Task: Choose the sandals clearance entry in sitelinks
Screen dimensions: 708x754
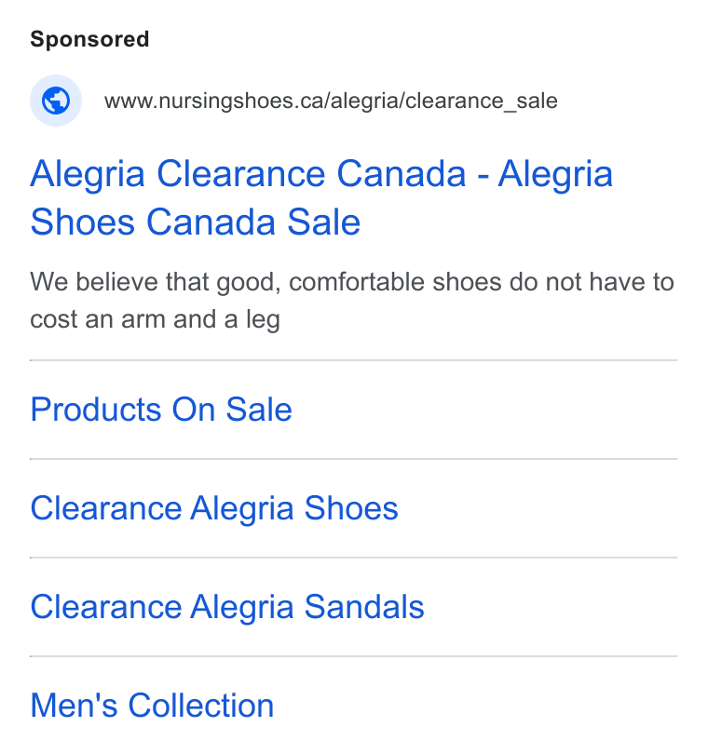Action: 227,607
